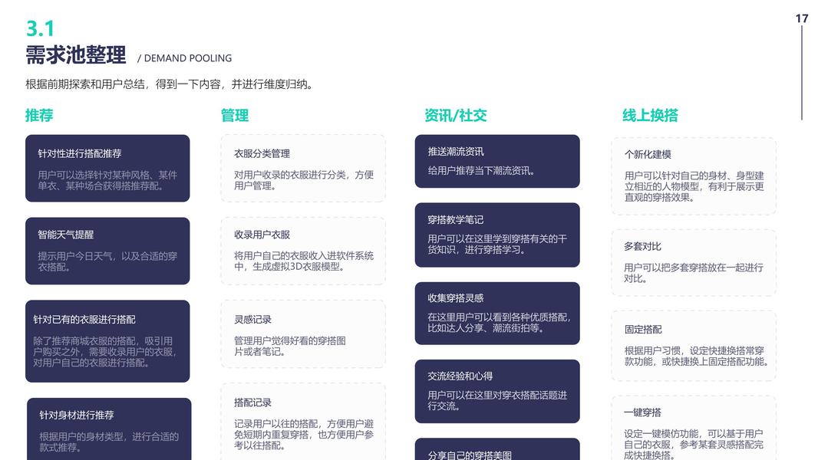Viewport: 818px width, 460px height.
Task: Click card title 穿搭教学笔记
Action: tap(456, 220)
